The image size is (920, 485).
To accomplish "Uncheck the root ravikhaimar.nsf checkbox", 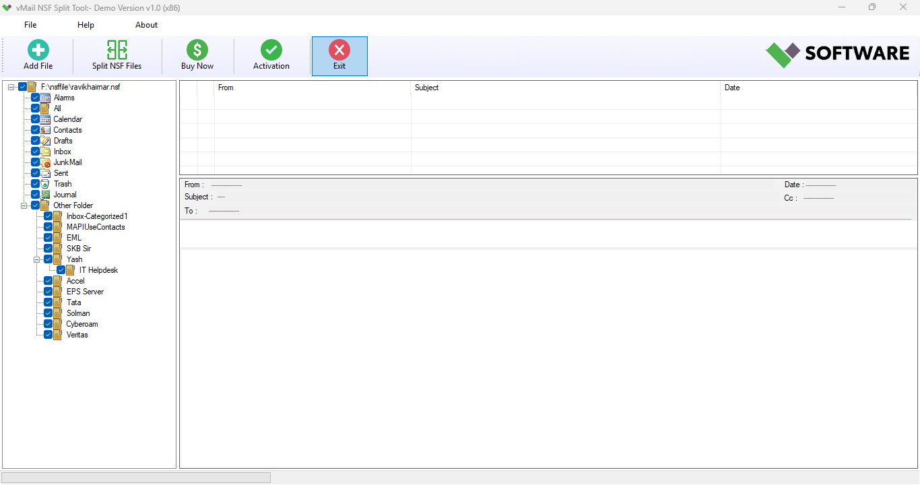I will (x=23, y=87).
